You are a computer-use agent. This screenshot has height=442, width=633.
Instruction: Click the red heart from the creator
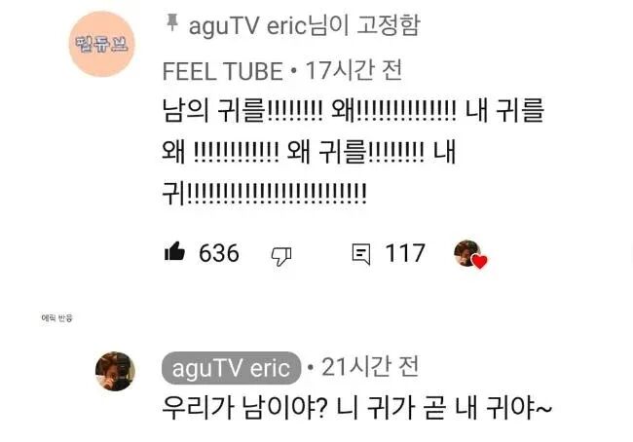tap(479, 262)
